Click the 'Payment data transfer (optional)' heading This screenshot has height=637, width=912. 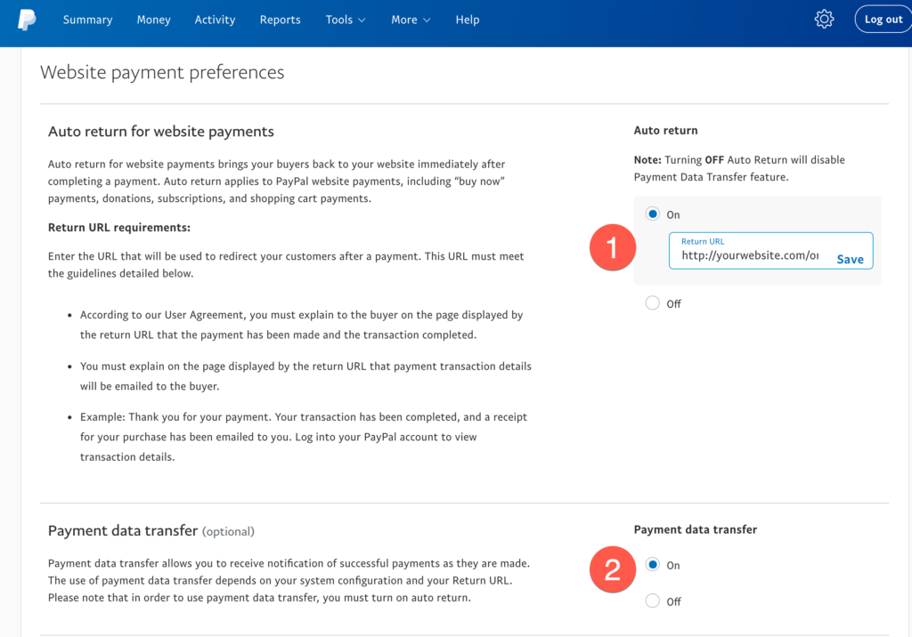[x=151, y=530]
